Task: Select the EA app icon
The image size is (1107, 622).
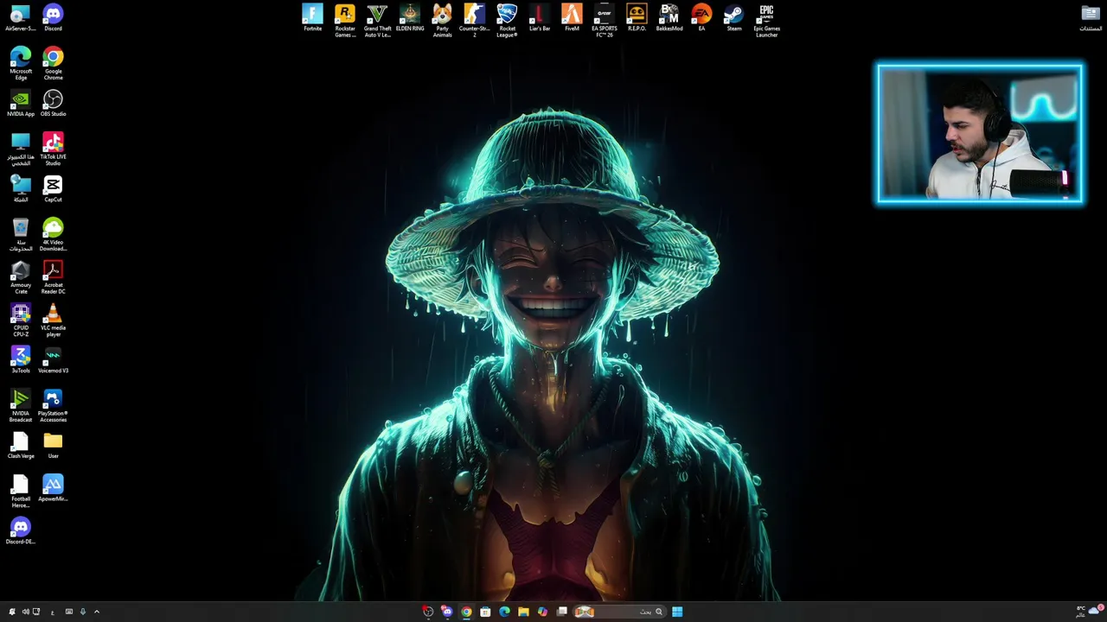Action: tap(701, 18)
